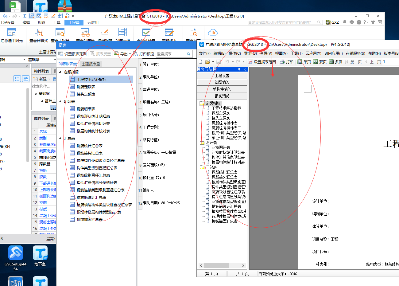This screenshot has height=286, width=399.
Task: Click the 属性列表 tab in GTJ2018
Action: coord(41,118)
